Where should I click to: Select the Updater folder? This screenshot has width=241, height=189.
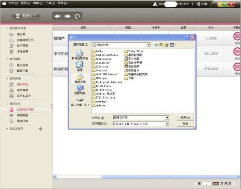pos(99,106)
